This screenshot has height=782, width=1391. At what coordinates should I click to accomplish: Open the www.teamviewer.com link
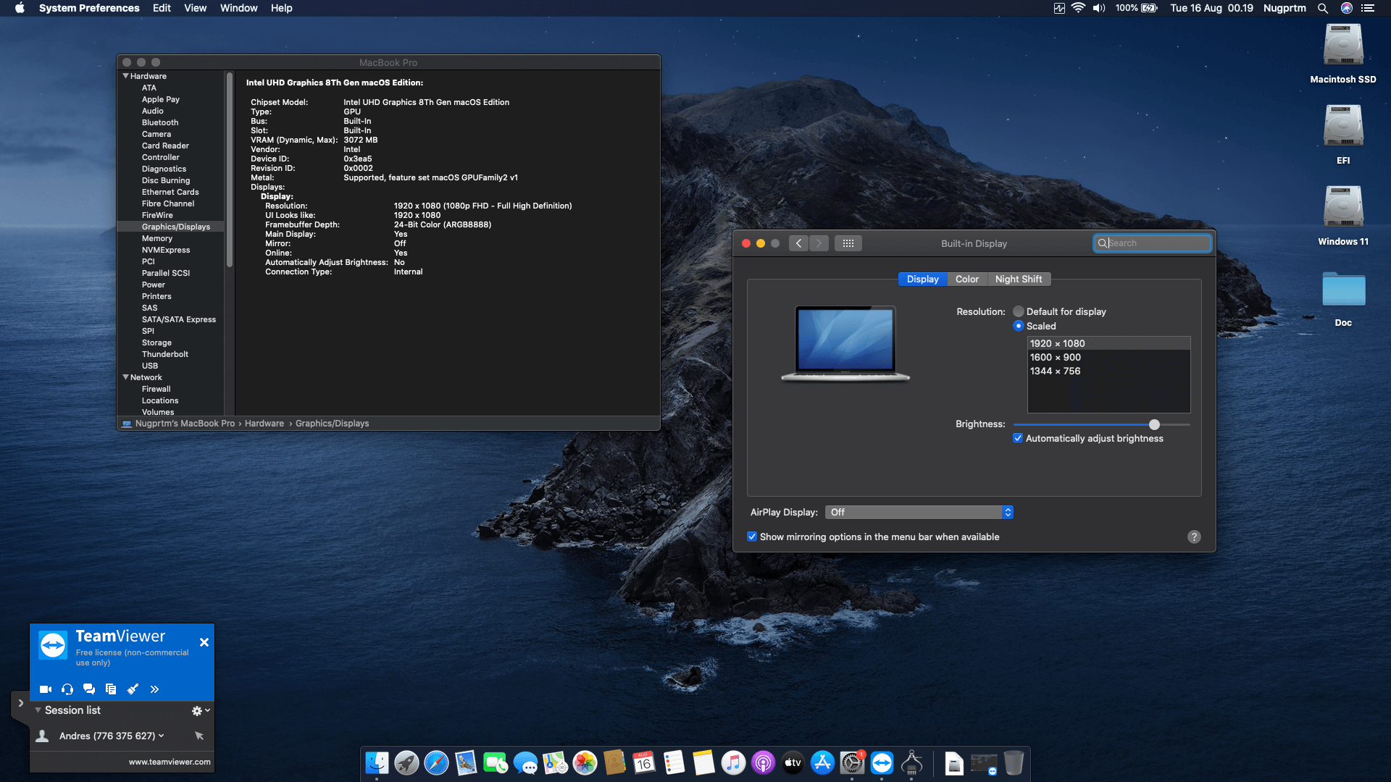(170, 762)
